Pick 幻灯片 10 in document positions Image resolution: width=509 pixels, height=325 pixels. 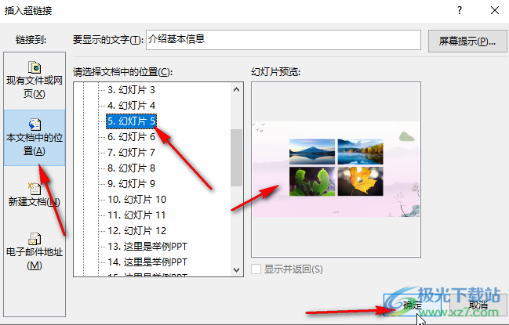click(136, 199)
